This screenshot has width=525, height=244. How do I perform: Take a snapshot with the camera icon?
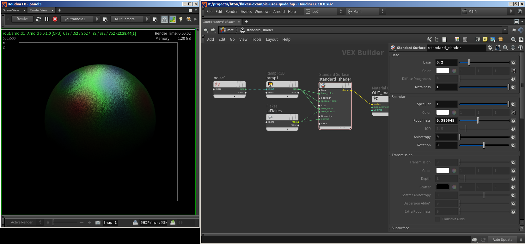click(98, 223)
